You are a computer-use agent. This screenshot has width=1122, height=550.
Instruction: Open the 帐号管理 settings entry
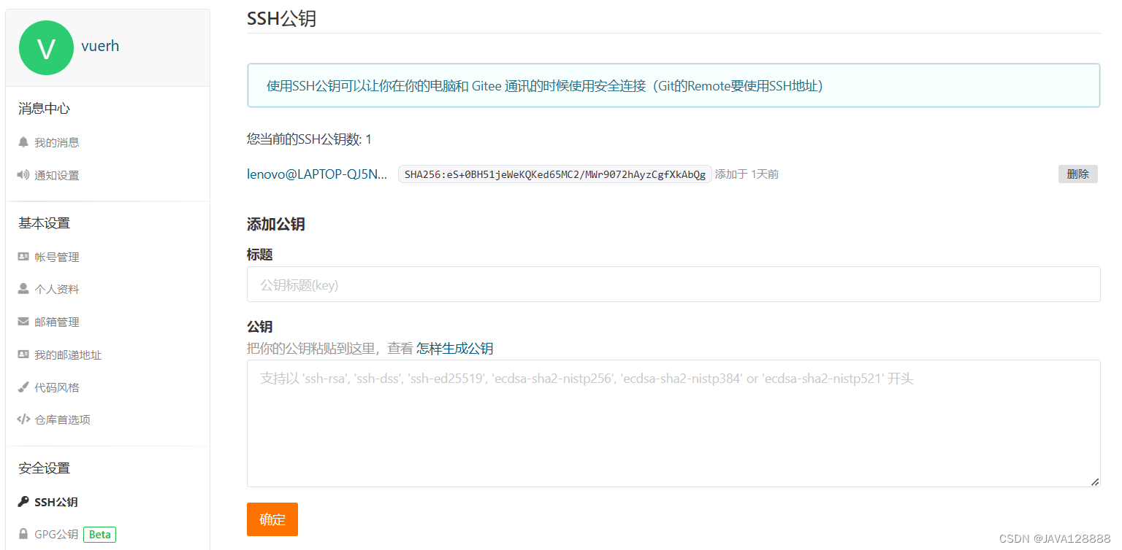point(57,256)
